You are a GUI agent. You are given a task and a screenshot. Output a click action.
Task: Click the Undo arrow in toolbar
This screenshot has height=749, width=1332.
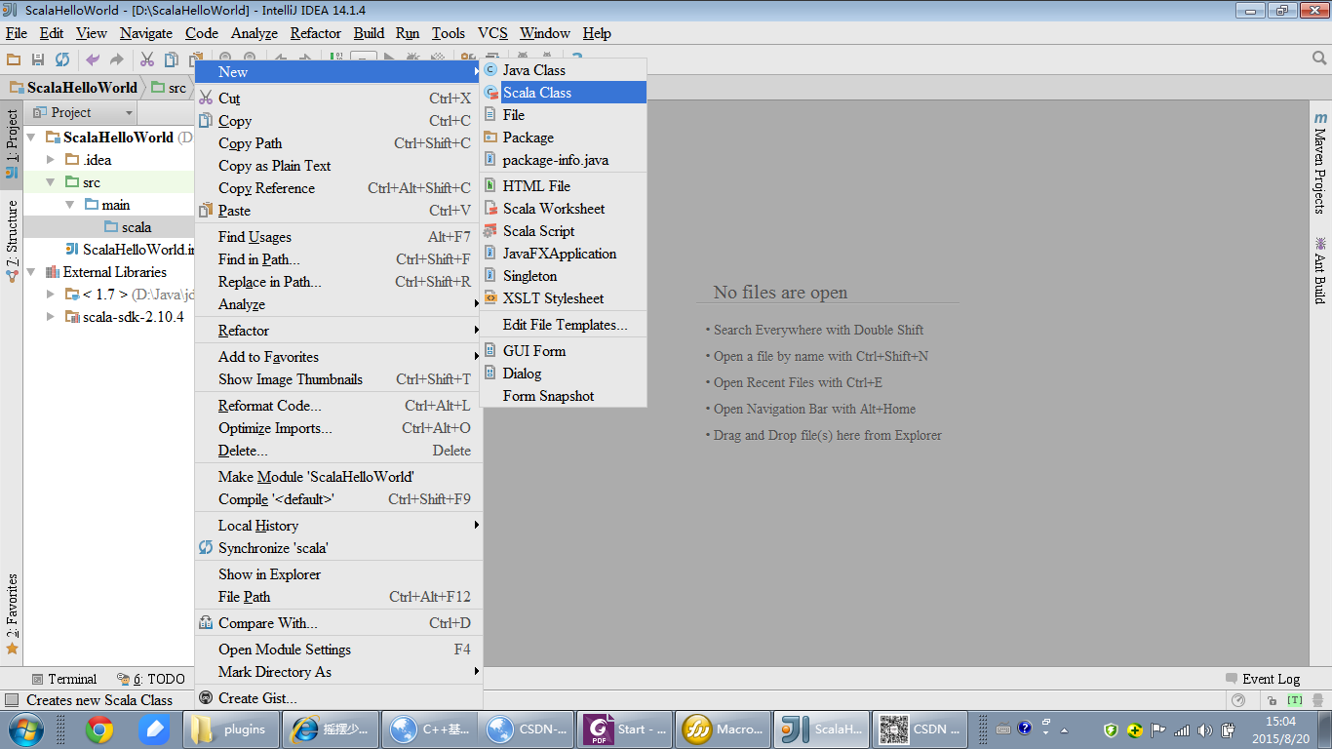coord(93,59)
